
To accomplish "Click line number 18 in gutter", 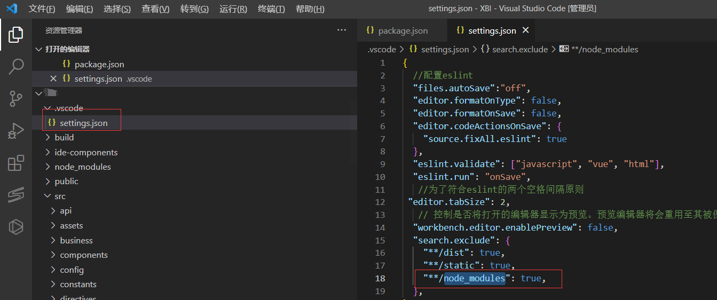I will click(x=380, y=278).
